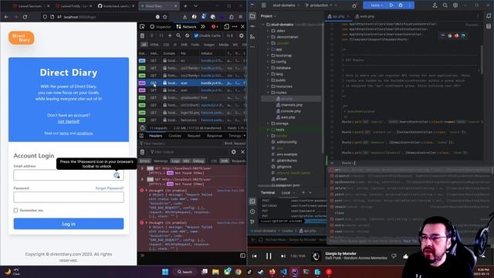This screenshot has height=278, width=494.
Task: Toggle the XHR console filter
Action: [225, 161]
